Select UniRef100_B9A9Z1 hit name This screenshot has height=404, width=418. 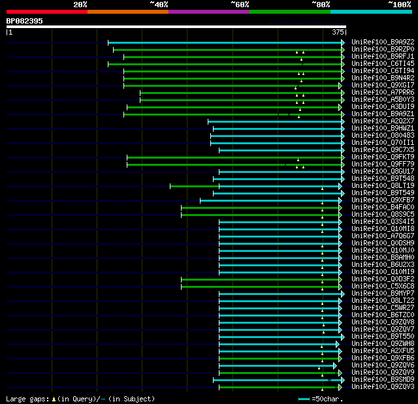coord(383,114)
